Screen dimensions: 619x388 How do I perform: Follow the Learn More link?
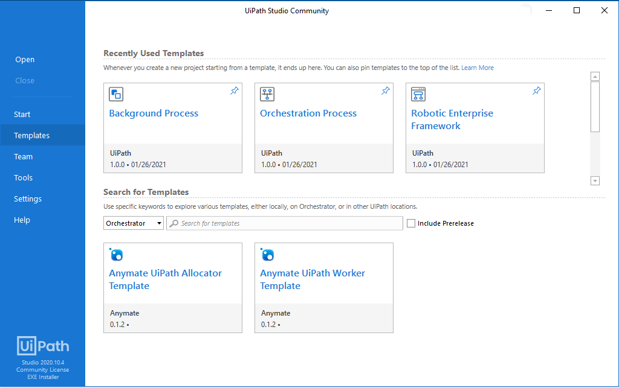tap(478, 68)
